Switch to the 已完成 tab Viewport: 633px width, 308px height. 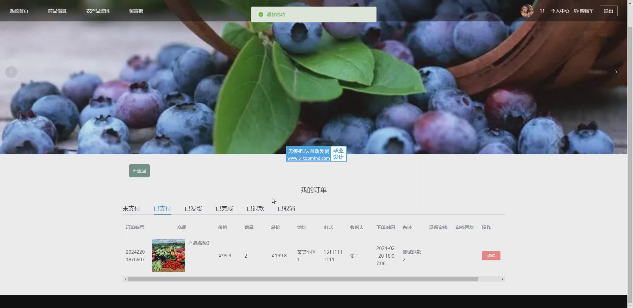pyautogui.click(x=224, y=209)
